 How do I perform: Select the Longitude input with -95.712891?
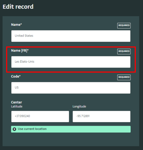click(101, 116)
